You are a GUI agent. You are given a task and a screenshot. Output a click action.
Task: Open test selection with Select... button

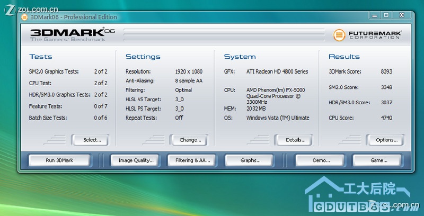(x=90, y=140)
